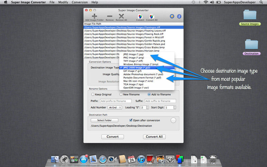This screenshot has width=267, height=167.
Task: Launch App Store from the dock
Action: 83,159
